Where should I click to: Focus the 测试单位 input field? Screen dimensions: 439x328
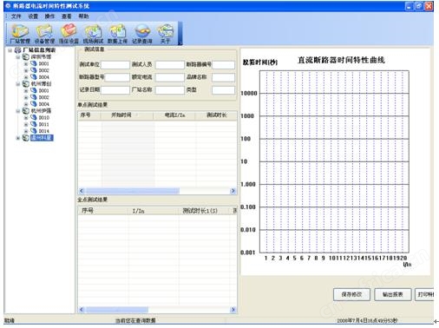tap(115, 65)
